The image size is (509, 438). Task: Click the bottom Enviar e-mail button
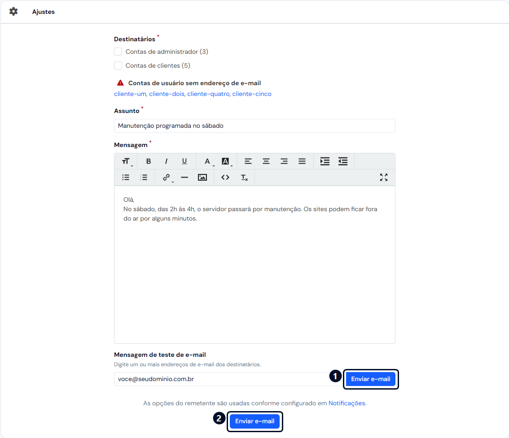[255, 421]
